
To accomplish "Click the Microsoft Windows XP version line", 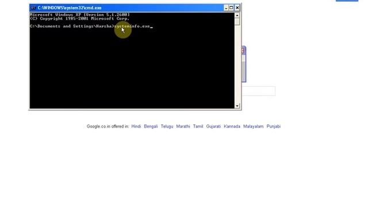I will coord(80,14).
